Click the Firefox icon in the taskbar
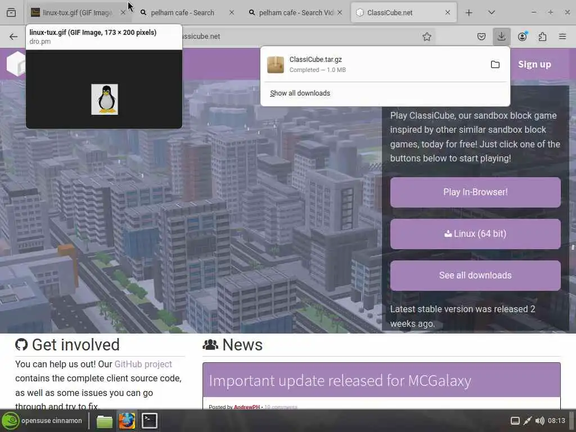Viewport: 576px width, 432px height. (x=127, y=421)
